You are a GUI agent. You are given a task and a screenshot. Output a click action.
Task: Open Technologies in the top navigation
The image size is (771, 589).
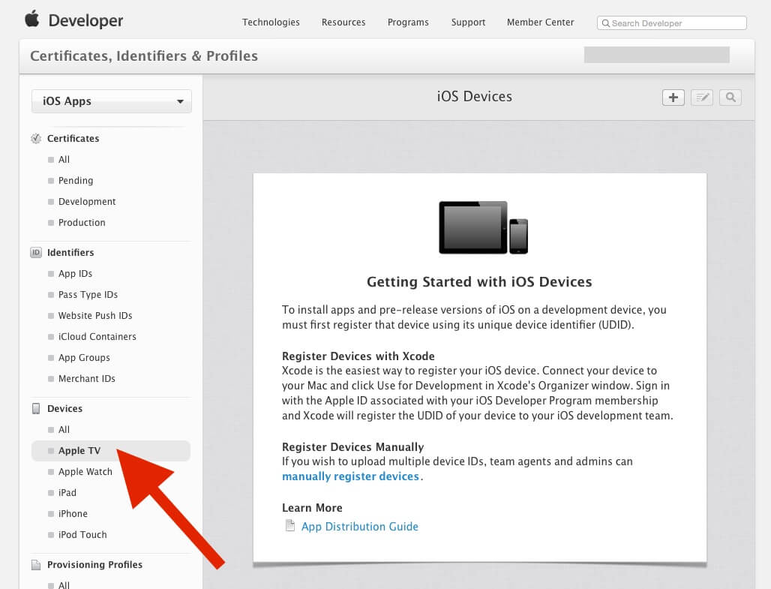point(271,23)
